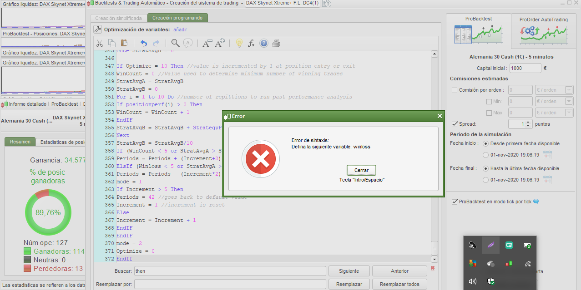581x290 pixels.
Task: Select Hasta la última fecha disponible radio
Action: 485,168
